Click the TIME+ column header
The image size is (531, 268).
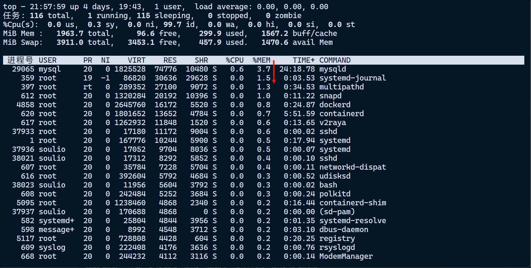click(304, 60)
